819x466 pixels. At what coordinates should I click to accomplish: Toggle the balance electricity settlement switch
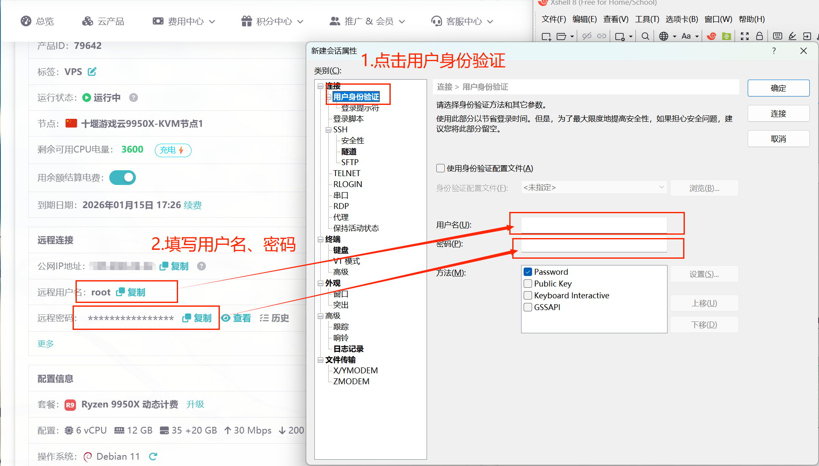coord(122,178)
